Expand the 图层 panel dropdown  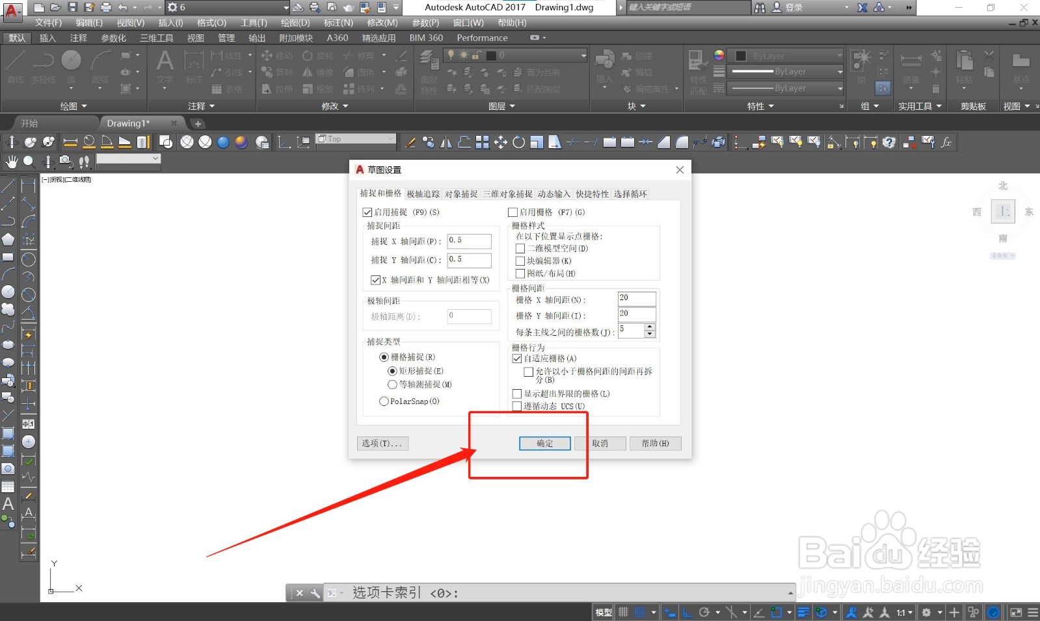(x=501, y=106)
